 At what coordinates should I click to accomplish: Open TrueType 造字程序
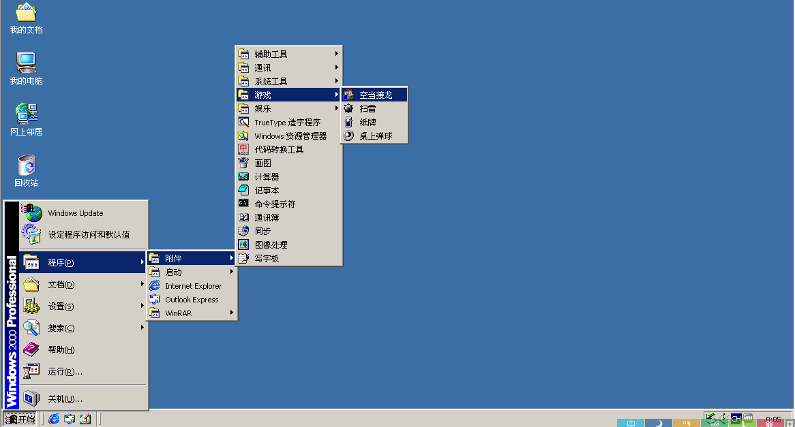click(289, 122)
